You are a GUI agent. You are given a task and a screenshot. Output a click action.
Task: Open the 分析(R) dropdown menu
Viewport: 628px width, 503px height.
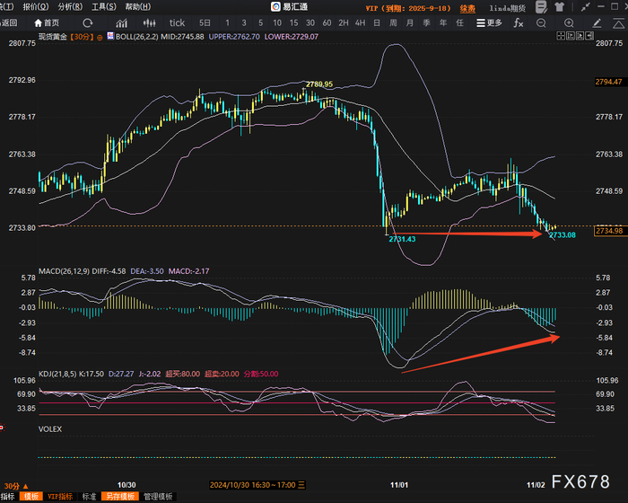[70, 6]
